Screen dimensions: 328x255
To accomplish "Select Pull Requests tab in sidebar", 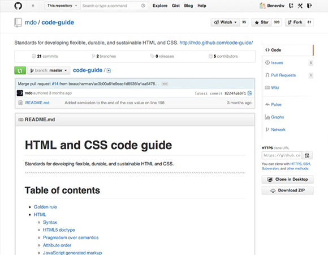I will pyautogui.click(x=287, y=75).
